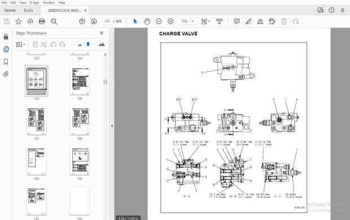This screenshot has width=350, height=220.
Task: Select the highlighter pen tool
Action: pyautogui.click(x=248, y=21)
